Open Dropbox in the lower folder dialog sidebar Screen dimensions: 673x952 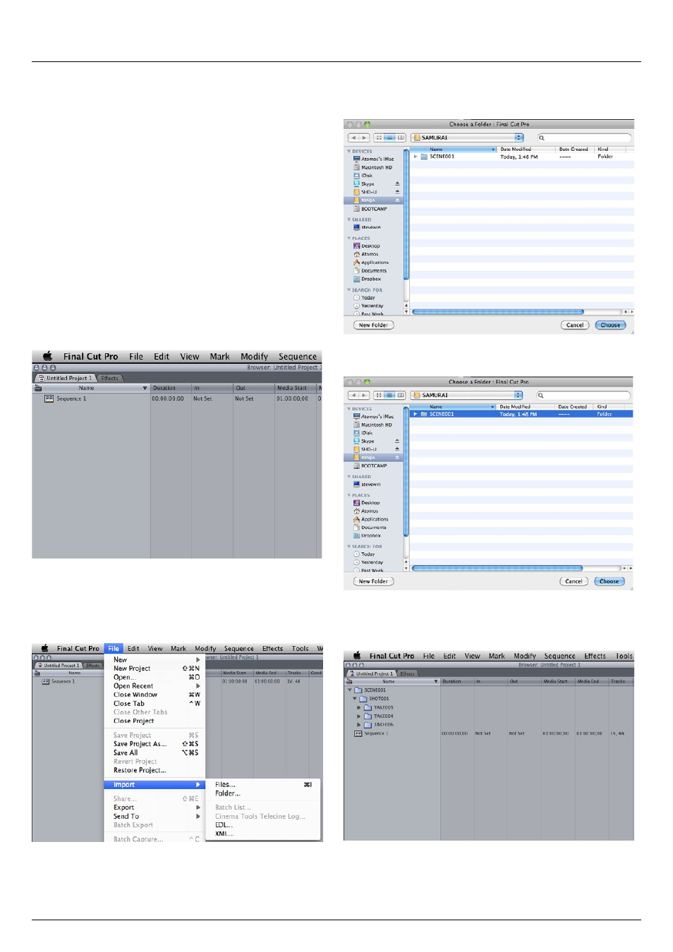click(367, 536)
